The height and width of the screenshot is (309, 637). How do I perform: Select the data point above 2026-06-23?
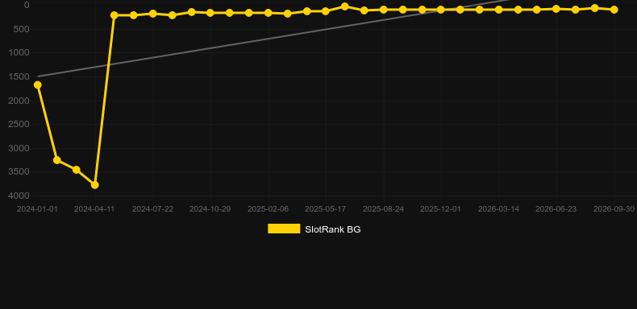click(556, 9)
